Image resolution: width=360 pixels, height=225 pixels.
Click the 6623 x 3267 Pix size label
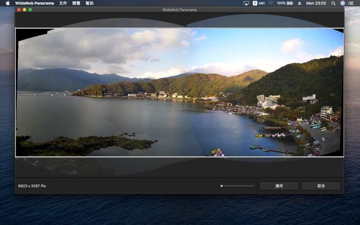[x=32, y=186]
